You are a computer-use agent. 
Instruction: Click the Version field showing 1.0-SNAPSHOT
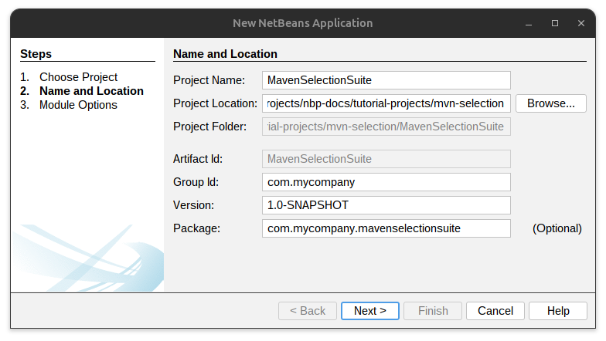tap(386, 205)
